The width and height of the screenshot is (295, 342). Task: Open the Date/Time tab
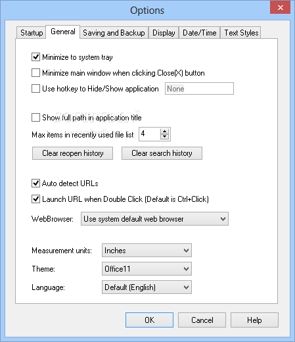point(199,33)
